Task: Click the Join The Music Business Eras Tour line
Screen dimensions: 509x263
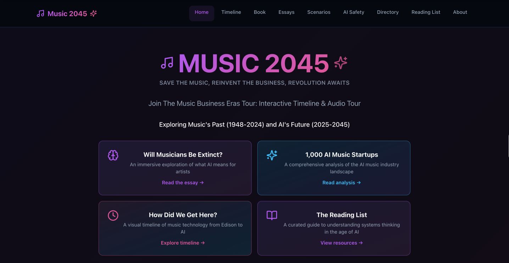Action: pyautogui.click(x=254, y=103)
